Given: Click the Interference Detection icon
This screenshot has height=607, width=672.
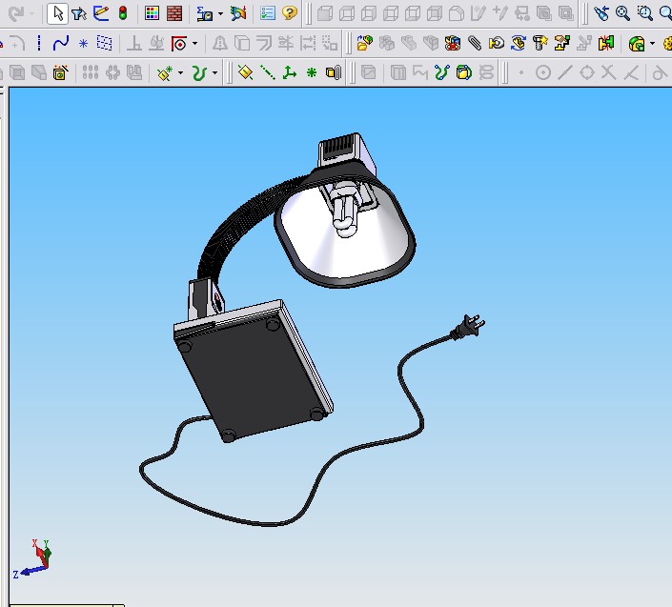Looking at the screenshot, I should point(606,43).
